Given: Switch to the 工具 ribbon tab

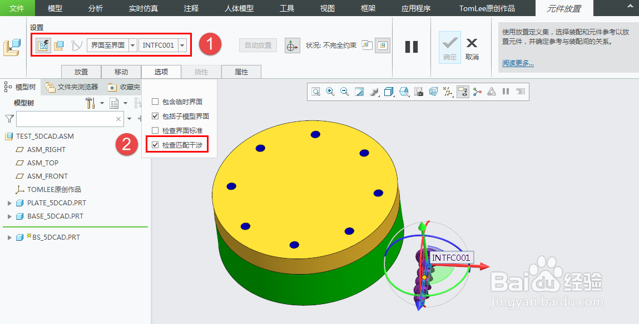Looking at the screenshot, I should 287,8.
